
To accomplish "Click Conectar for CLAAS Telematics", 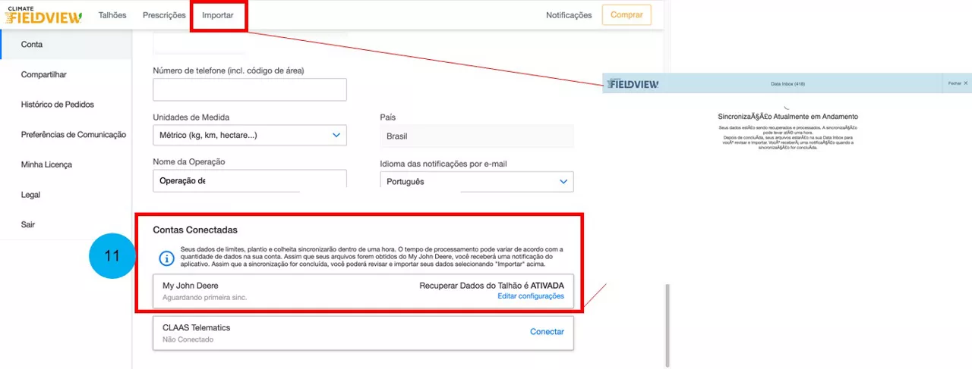I will pos(547,332).
